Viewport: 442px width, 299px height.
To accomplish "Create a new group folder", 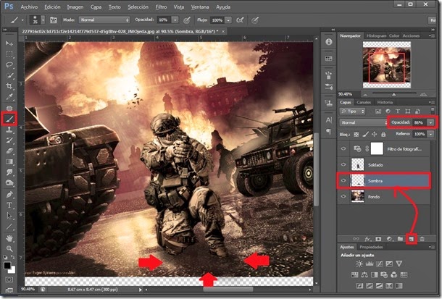I will tap(400, 239).
